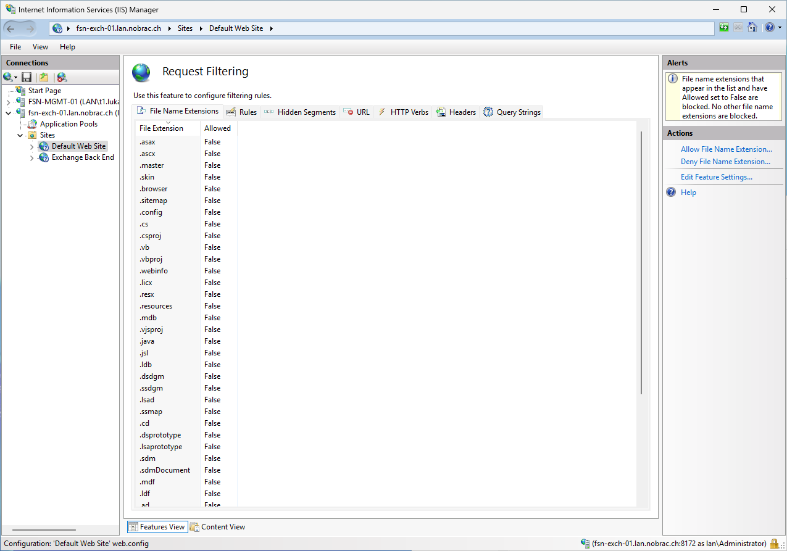Image resolution: width=787 pixels, height=551 pixels.
Task: Go back using the Back arrow button
Action: 12,28
